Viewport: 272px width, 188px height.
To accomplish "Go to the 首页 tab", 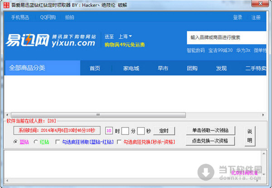I will tap(95, 68).
